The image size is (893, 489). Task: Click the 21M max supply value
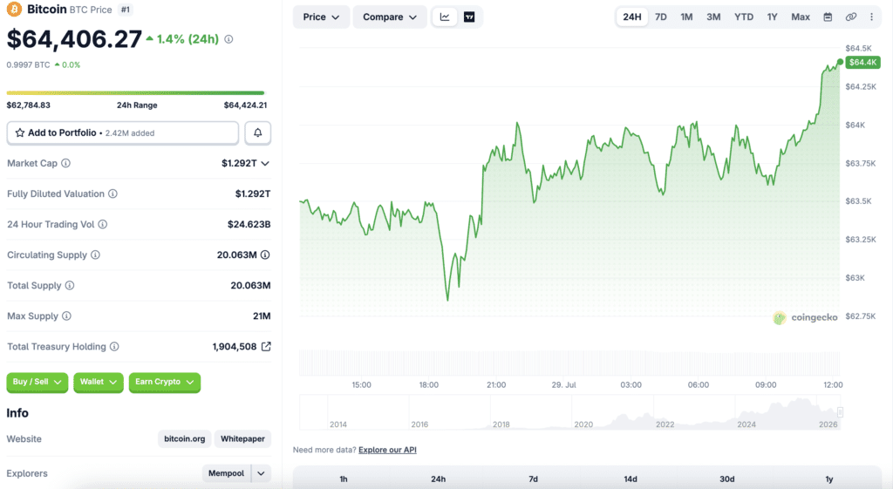click(262, 316)
